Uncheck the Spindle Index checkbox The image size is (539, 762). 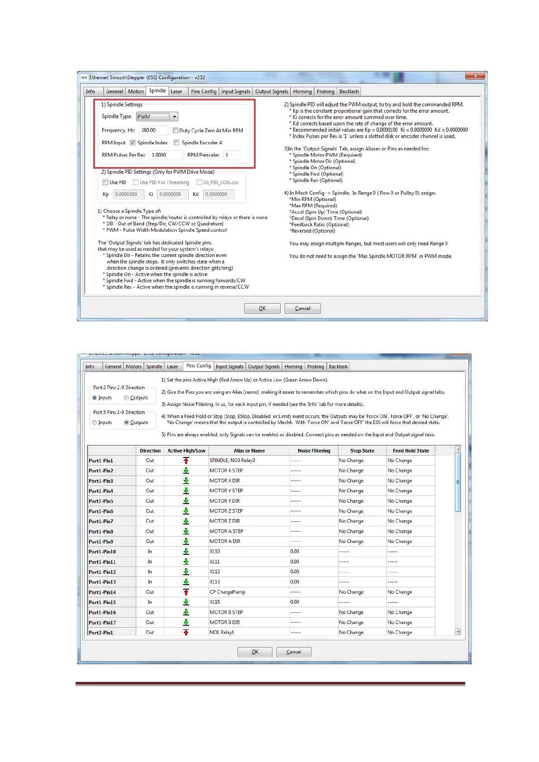(x=133, y=143)
